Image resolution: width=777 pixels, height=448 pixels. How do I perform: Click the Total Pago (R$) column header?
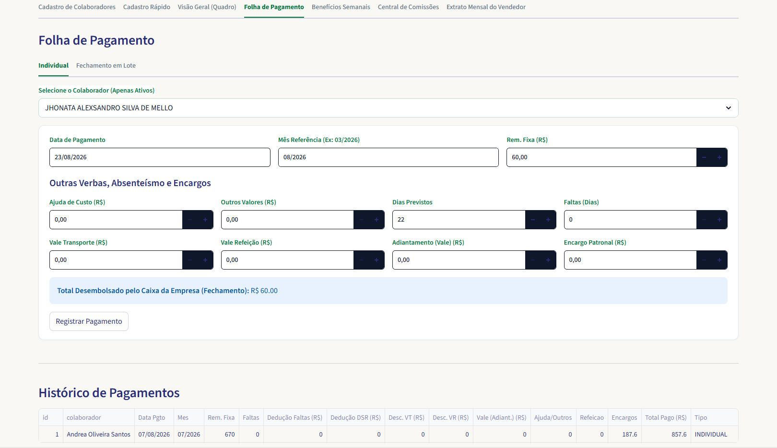pos(666,417)
